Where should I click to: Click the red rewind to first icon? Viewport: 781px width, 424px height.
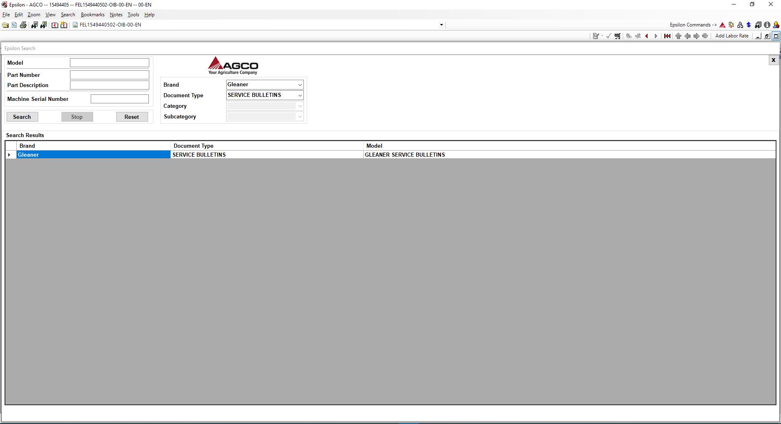click(x=667, y=36)
